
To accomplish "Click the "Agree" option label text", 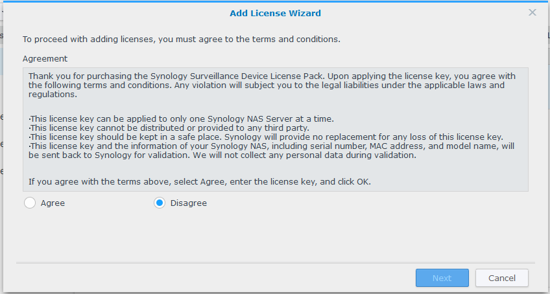I will tap(53, 203).
